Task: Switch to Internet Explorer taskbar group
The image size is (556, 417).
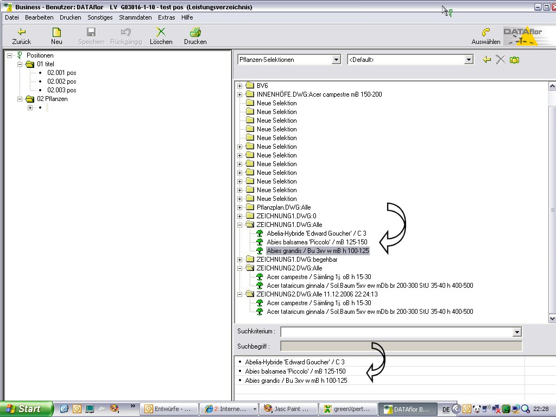Action: [229, 409]
